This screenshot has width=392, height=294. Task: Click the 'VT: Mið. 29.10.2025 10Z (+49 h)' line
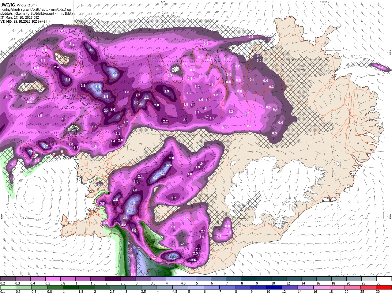(25, 21)
